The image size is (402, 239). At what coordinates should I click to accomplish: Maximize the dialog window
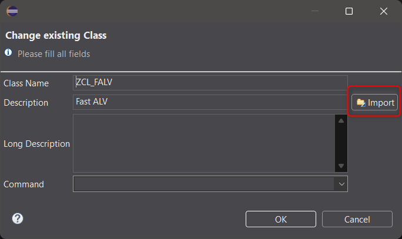(349, 11)
